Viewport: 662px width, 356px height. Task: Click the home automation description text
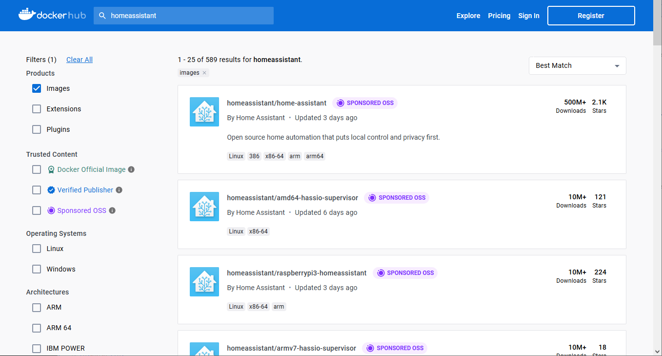333,137
